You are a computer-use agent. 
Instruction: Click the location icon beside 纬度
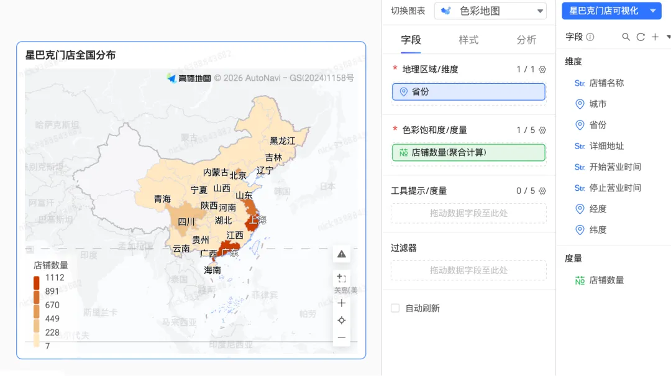[x=580, y=230]
